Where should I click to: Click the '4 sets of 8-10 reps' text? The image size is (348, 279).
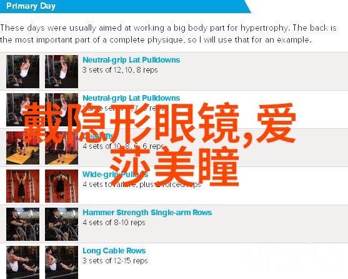click(114, 223)
